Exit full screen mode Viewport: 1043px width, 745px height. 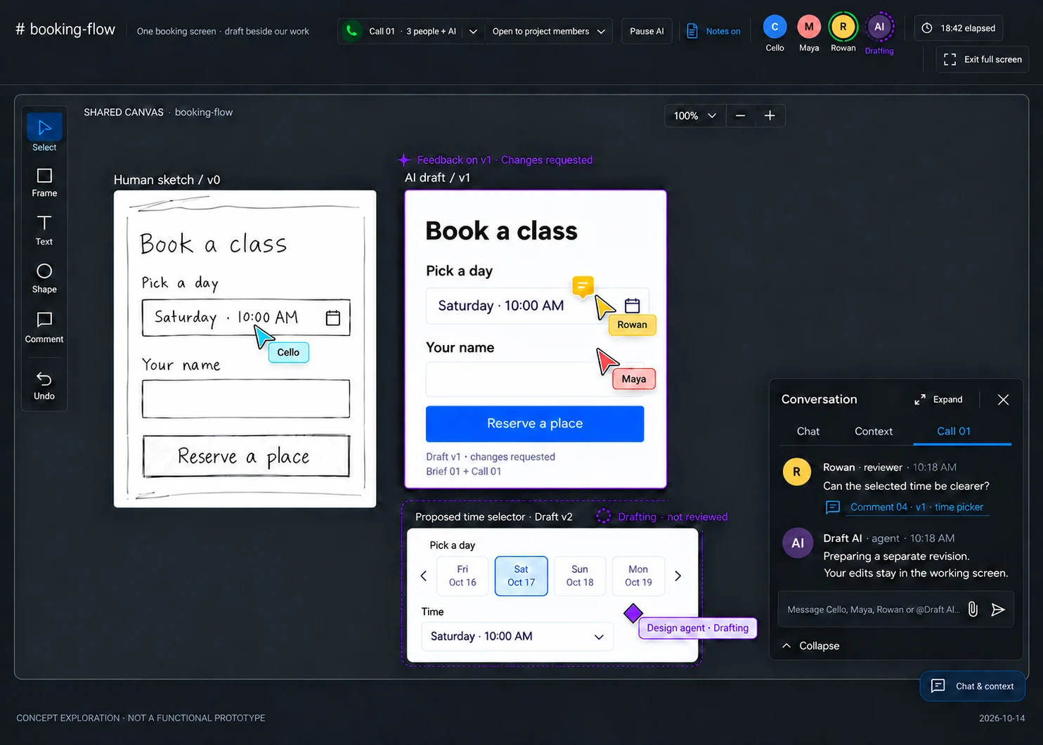[x=983, y=59]
